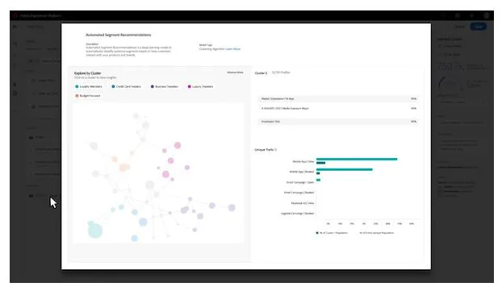Select the Impression Test row
This screenshot has height=291, width=502.
tap(338, 122)
